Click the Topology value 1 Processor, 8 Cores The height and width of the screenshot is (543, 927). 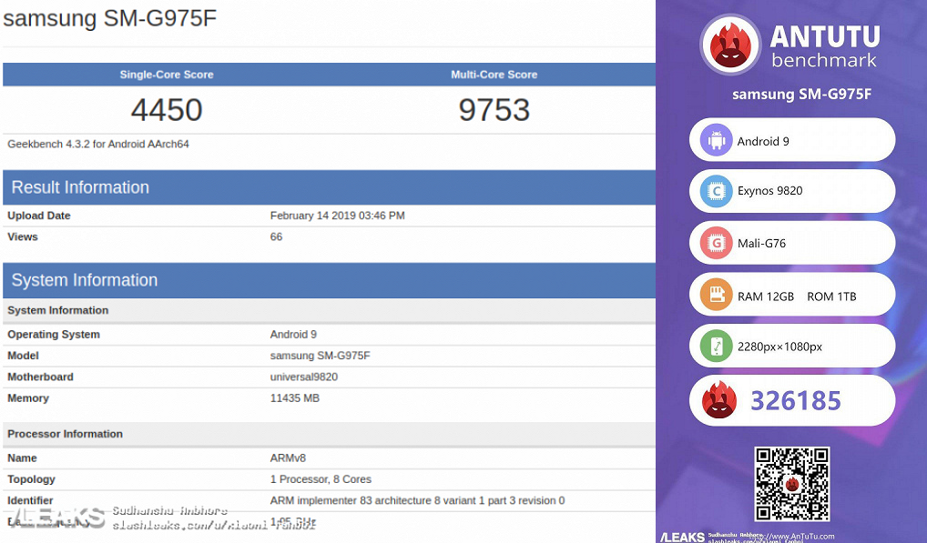[321, 479]
